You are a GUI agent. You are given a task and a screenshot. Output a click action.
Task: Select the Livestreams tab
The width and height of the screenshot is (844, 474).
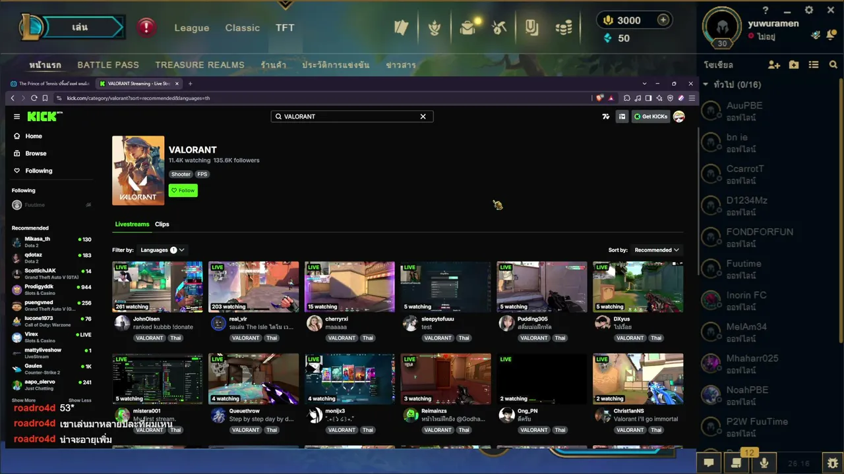[x=132, y=224]
